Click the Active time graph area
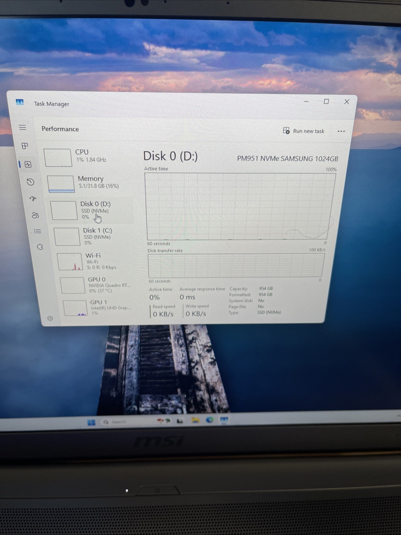 point(240,206)
